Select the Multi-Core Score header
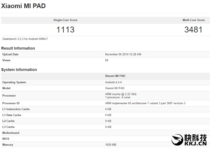 coord(194,20)
